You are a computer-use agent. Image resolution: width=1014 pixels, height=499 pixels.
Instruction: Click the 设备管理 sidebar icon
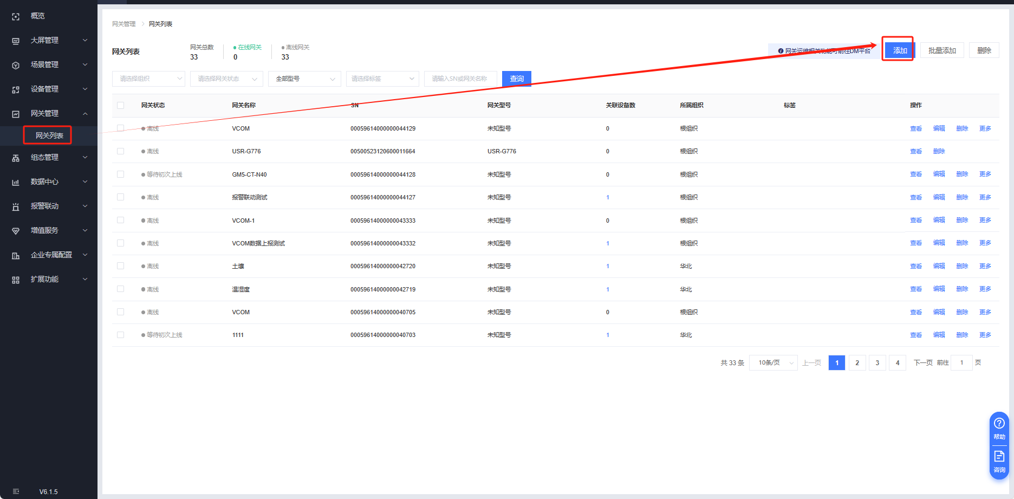pos(16,89)
